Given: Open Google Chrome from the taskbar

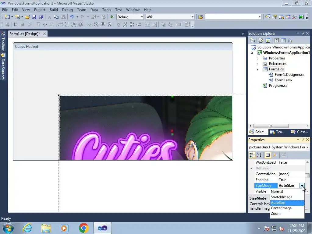Looking at the screenshot, I should (83, 228).
